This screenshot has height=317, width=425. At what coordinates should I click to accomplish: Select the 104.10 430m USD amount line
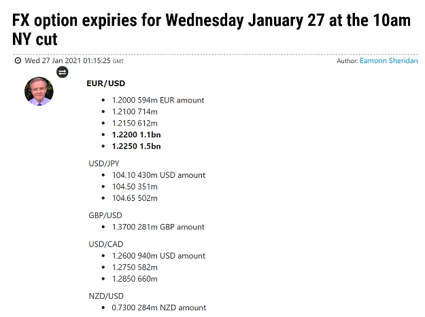pos(159,175)
